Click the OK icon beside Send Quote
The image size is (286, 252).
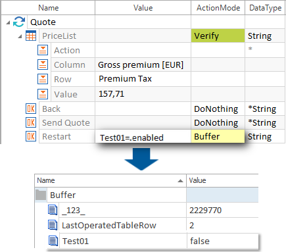point(31,122)
